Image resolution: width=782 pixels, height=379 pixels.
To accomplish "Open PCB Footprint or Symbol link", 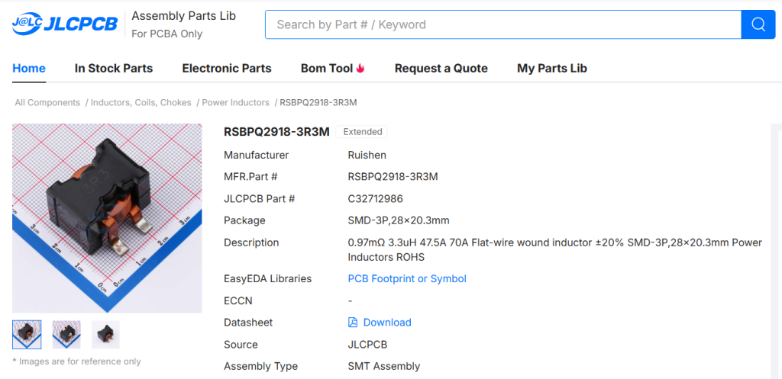I will tap(407, 279).
